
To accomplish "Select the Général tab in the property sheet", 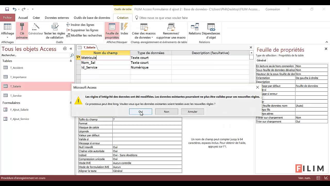I will [261, 60].
